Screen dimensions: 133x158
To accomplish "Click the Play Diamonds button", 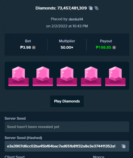I will (x=67, y=101).
